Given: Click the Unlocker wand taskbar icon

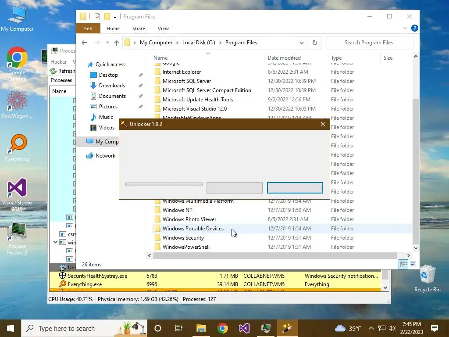Looking at the screenshot, I should [287, 328].
